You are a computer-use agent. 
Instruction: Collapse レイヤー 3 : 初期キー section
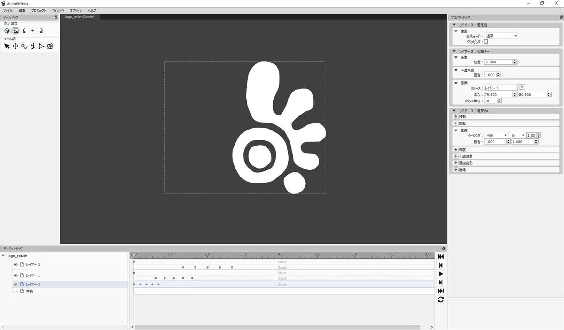454,51
